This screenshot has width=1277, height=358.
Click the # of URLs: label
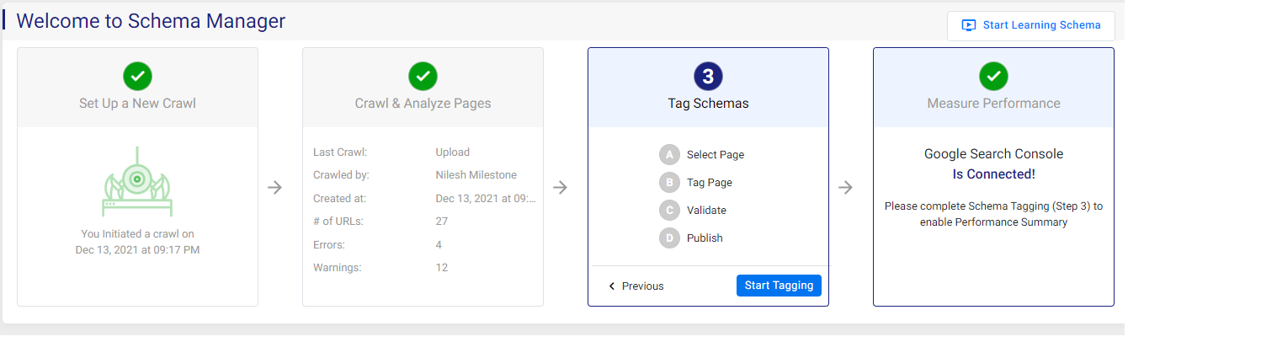[339, 222]
